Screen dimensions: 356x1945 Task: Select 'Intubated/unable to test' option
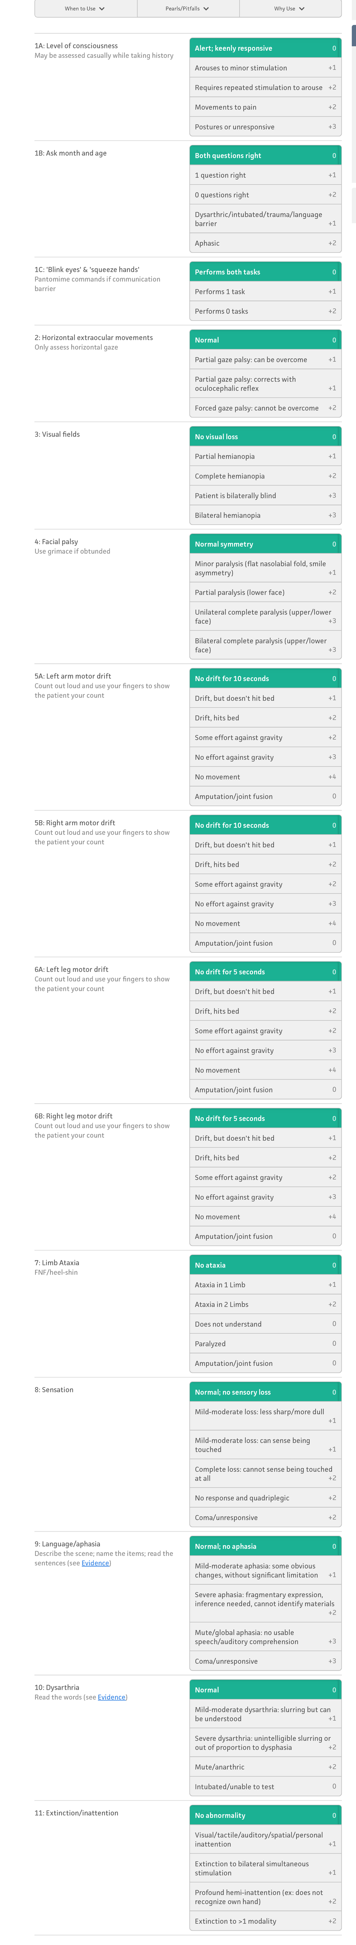pos(265,1787)
